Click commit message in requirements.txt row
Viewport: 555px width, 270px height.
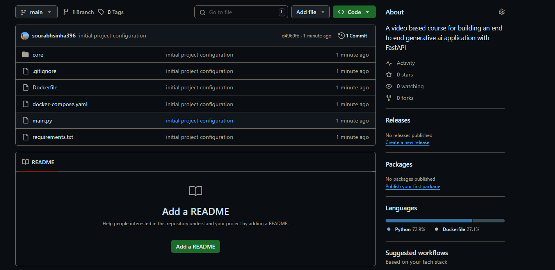[199, 137]
